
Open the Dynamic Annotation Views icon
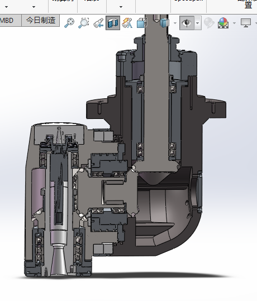[x=127, y=23]
